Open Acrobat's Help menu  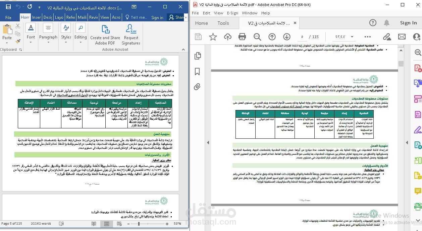point(266,13)
